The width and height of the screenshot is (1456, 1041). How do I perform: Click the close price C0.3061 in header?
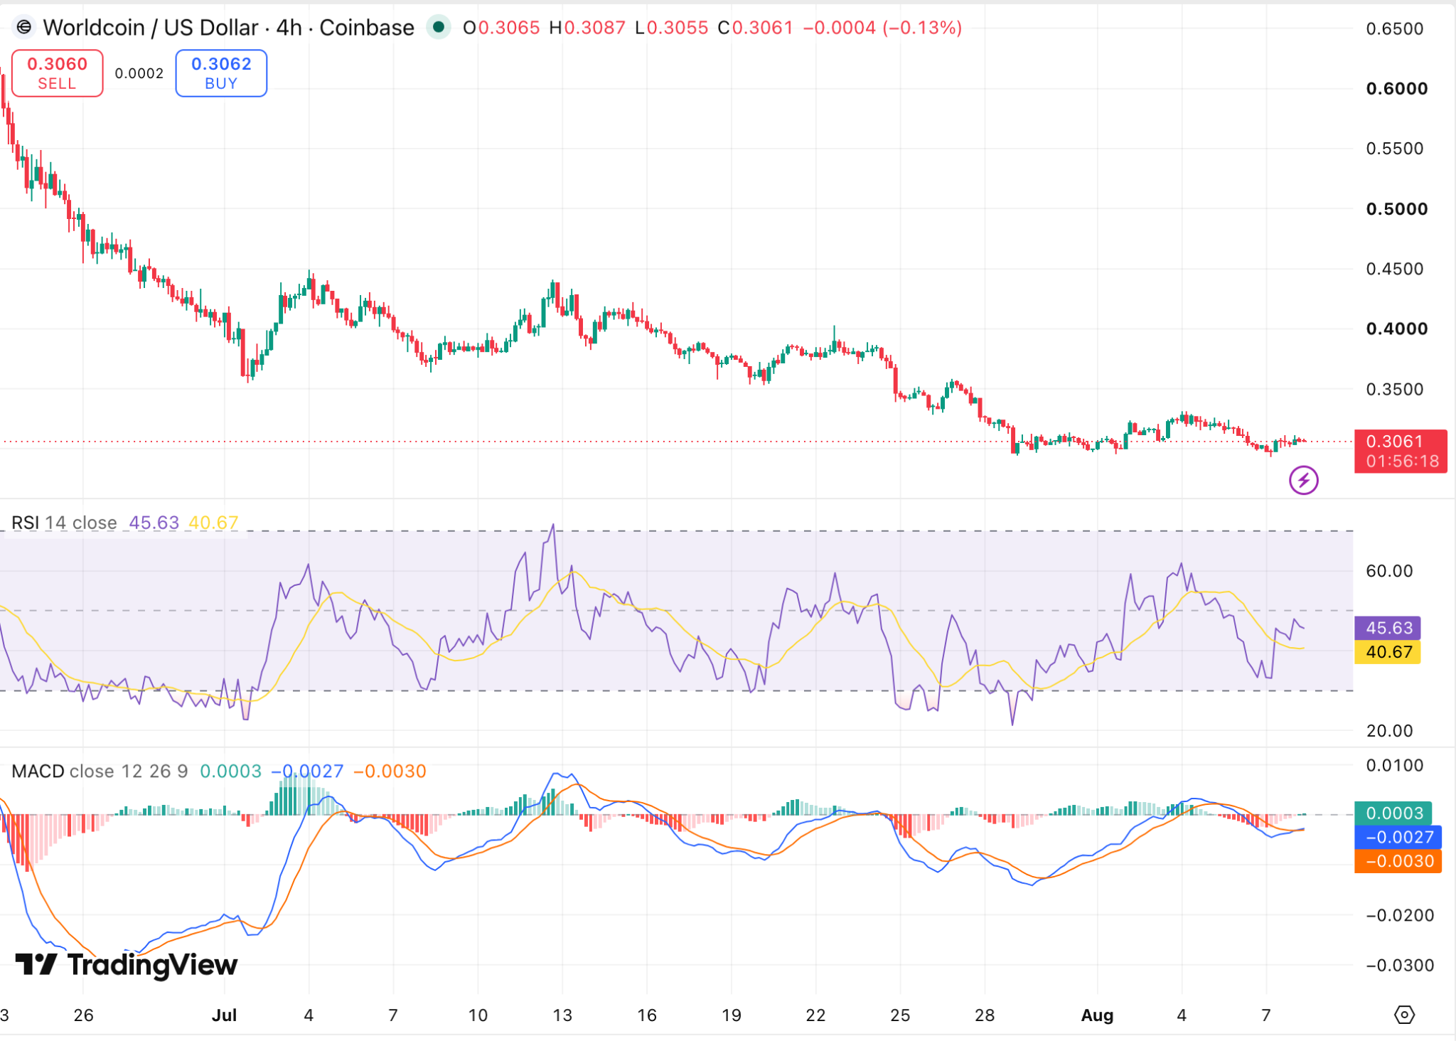pyautogui.click(x=755, y=28)
